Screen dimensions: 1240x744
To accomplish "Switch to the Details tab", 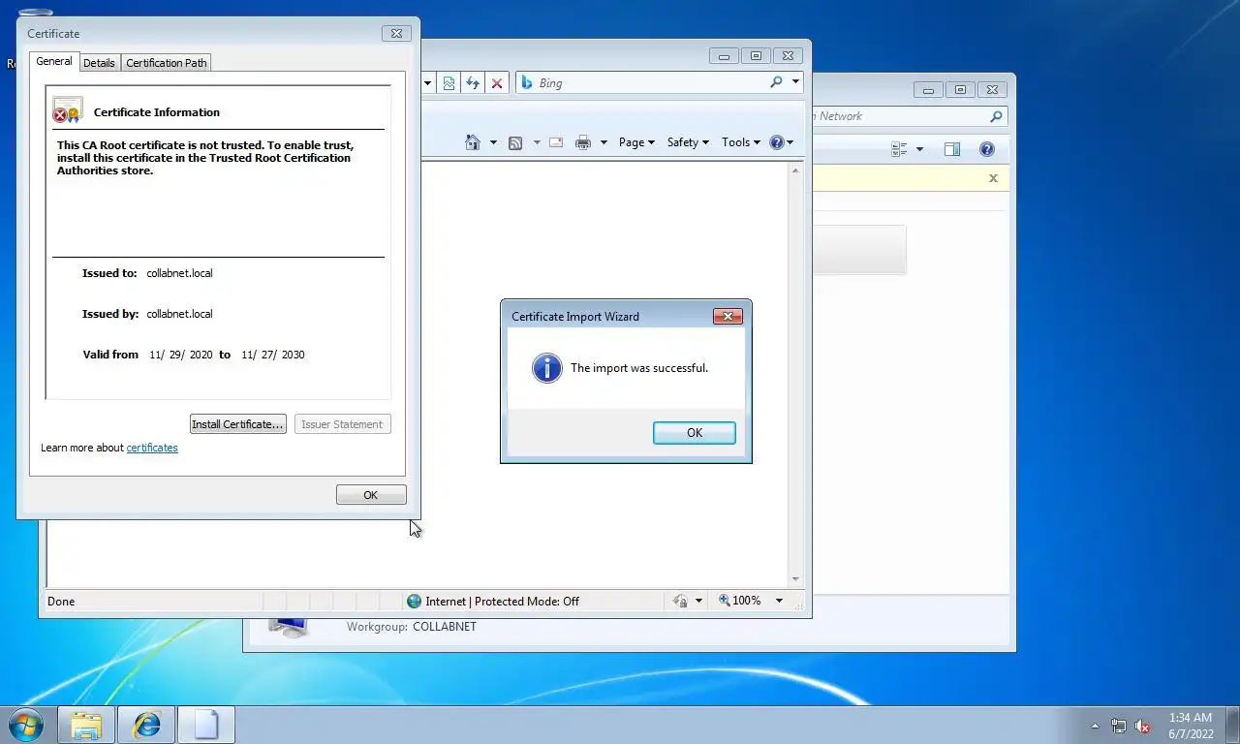I will point(99,63).
